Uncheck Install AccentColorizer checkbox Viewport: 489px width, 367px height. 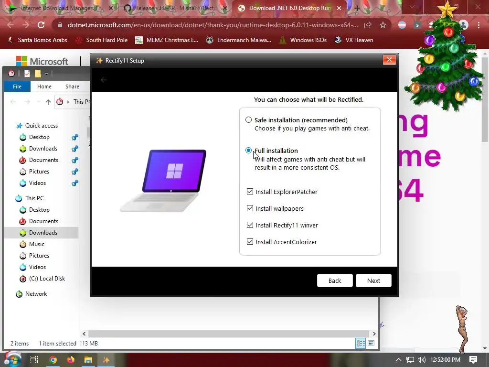pyautogui.click(x=250, y=241)
